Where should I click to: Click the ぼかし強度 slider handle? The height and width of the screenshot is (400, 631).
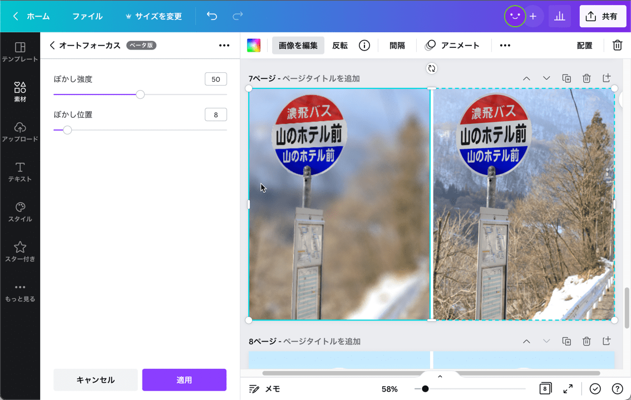point(140,94)
